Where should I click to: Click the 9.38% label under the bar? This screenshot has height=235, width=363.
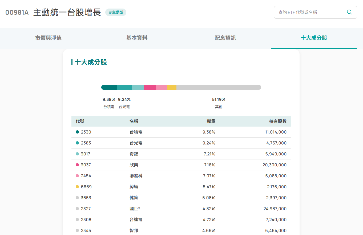click(x=109, y=100)
